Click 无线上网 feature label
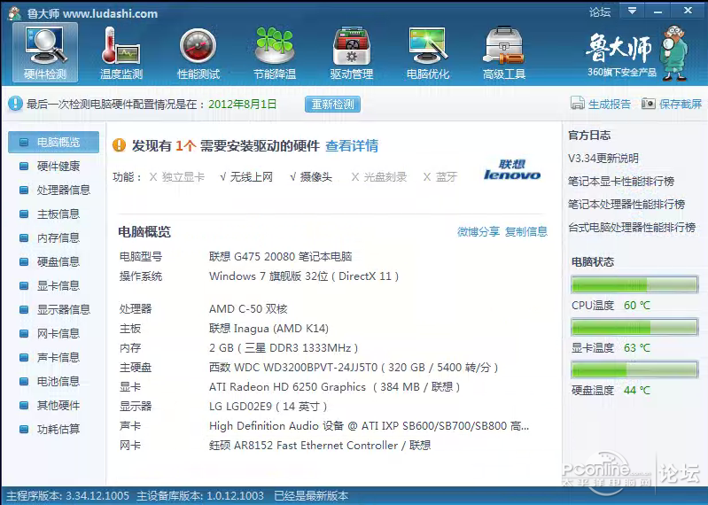The width and height of the screenshot is (708, 505). (252, 177)
